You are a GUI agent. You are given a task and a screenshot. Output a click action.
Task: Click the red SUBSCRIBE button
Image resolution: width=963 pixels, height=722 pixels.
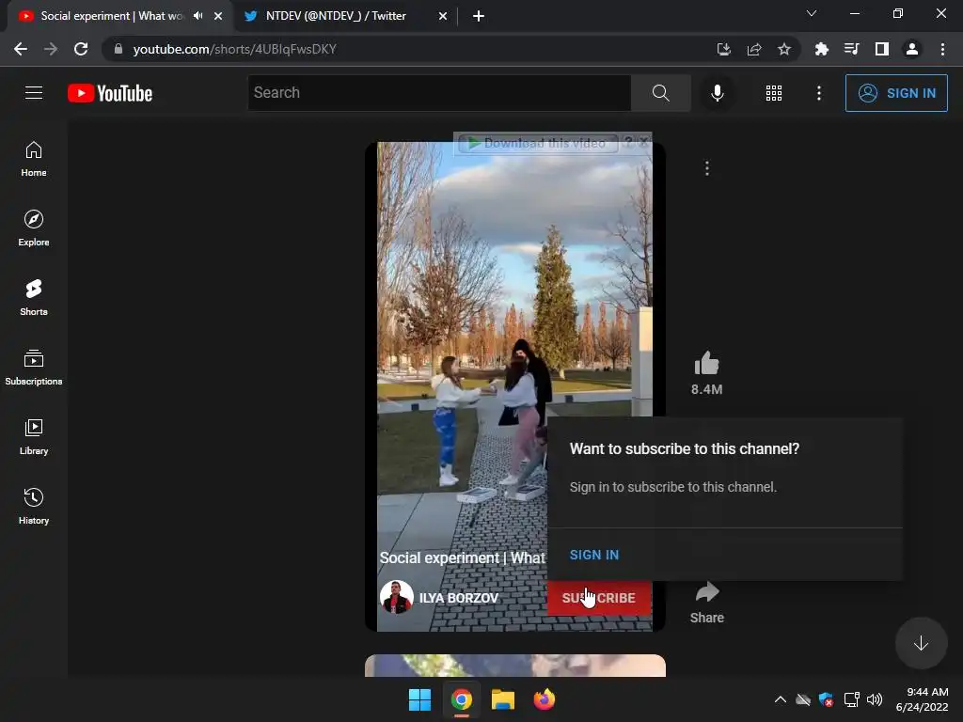point(599,598)
